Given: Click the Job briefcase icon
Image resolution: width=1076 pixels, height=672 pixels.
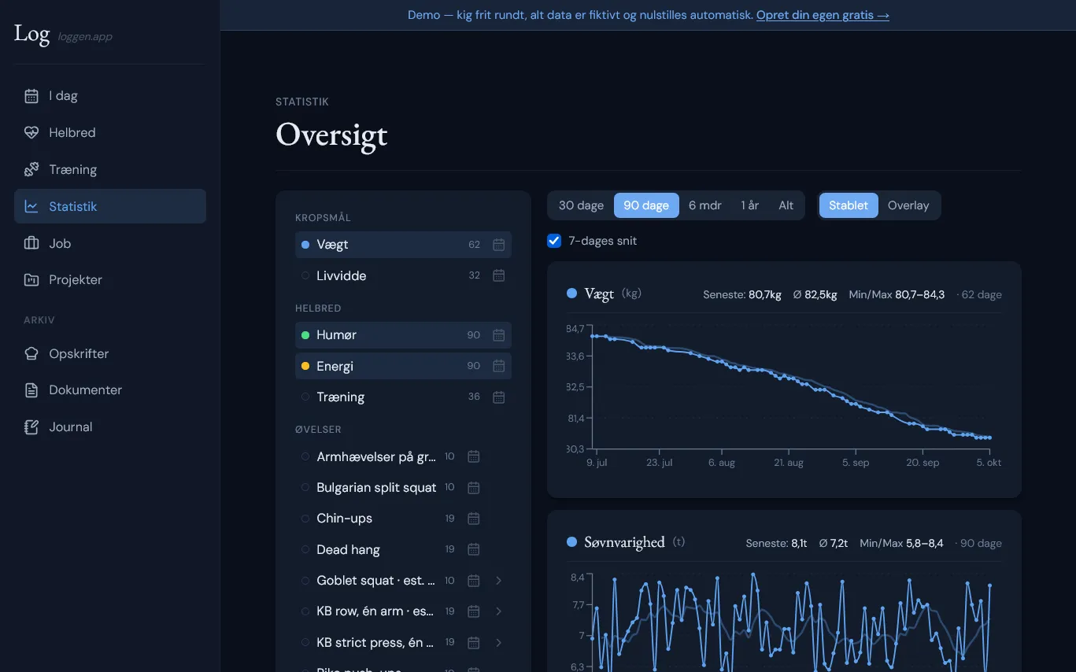Looking at the screenshot, I should click(x=31, y=243).
